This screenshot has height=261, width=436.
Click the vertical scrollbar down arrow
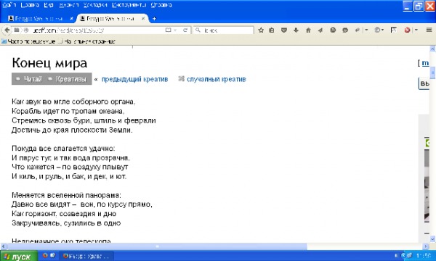coord(432,239)
